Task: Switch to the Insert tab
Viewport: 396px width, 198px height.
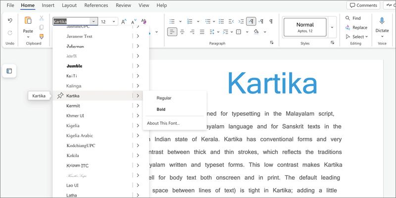Action: click(x=48, y=5)
